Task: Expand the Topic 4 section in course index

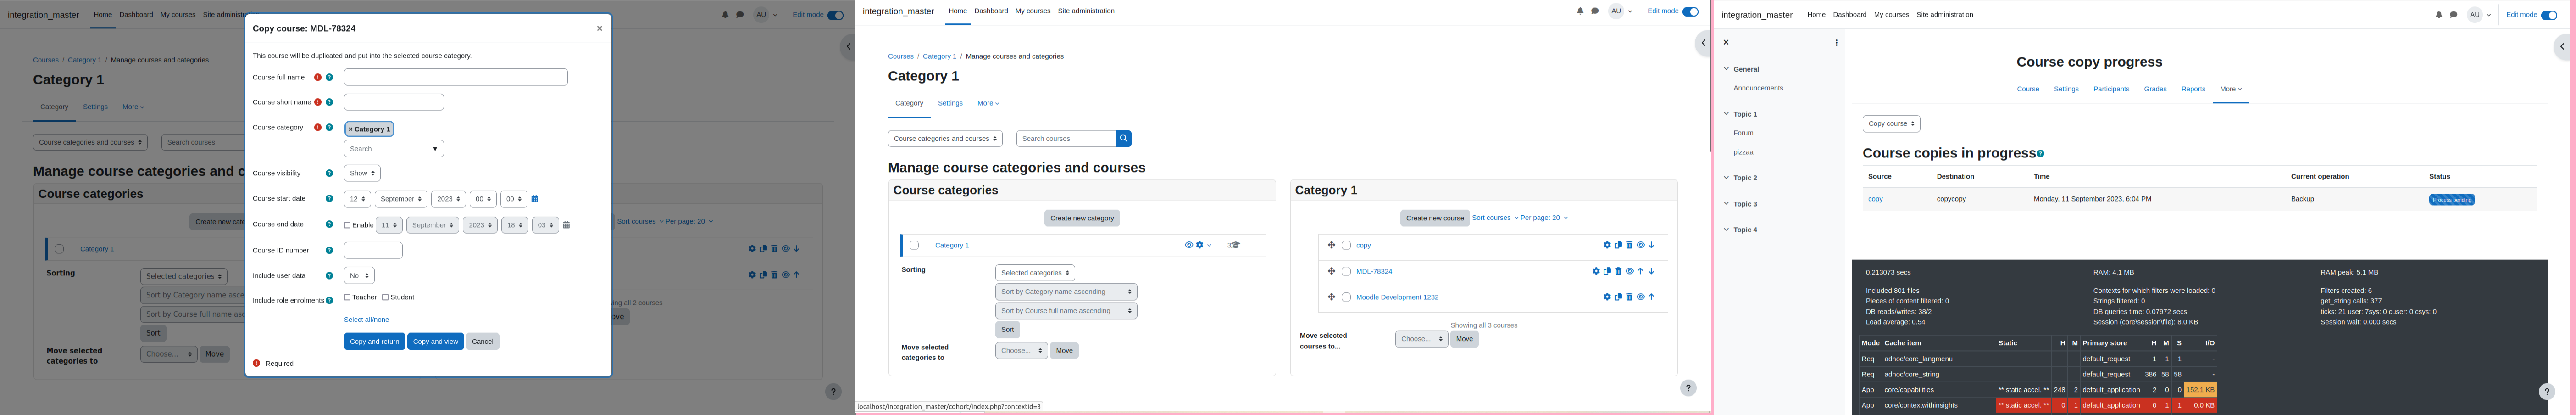Action: (1726, 230)
